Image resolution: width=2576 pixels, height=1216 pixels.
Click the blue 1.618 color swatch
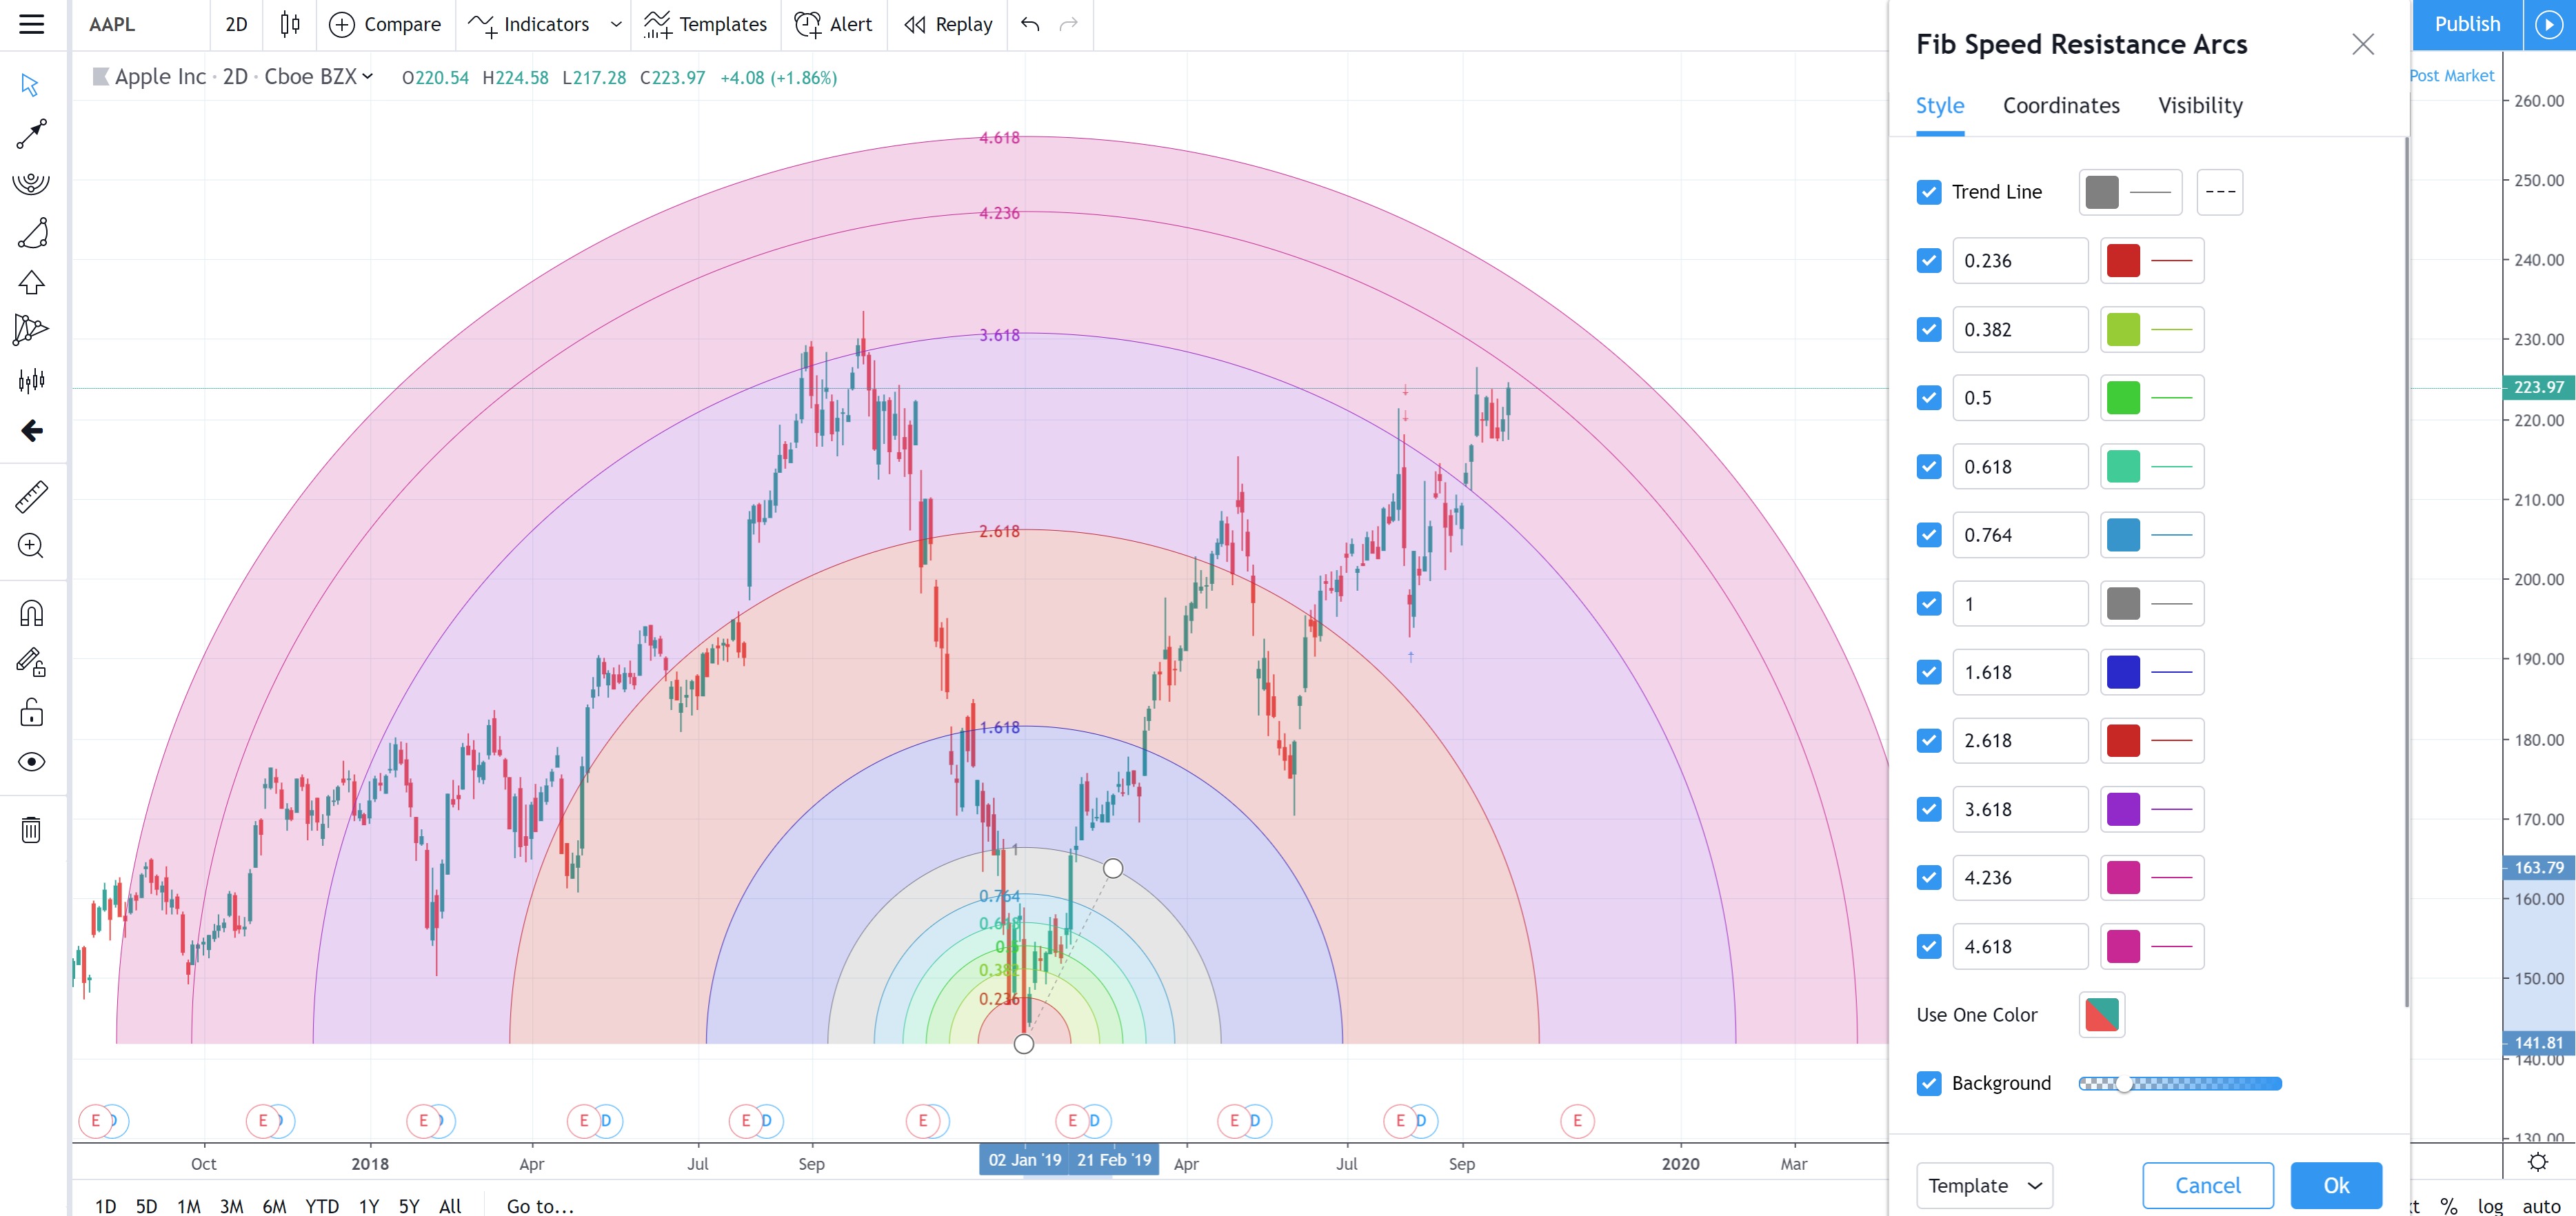click(2122, 672)
